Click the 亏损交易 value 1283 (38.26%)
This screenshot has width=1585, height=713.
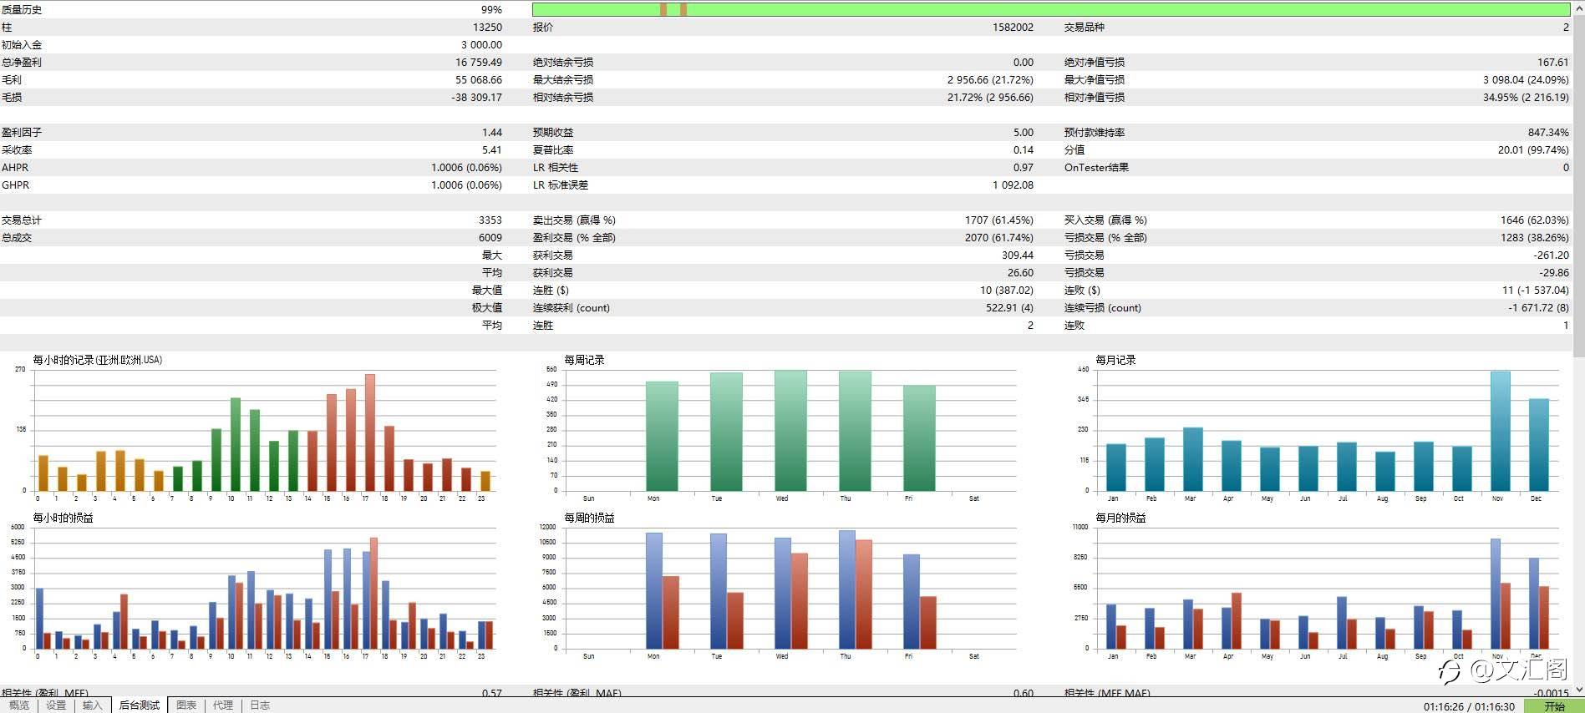[1534, 238]
